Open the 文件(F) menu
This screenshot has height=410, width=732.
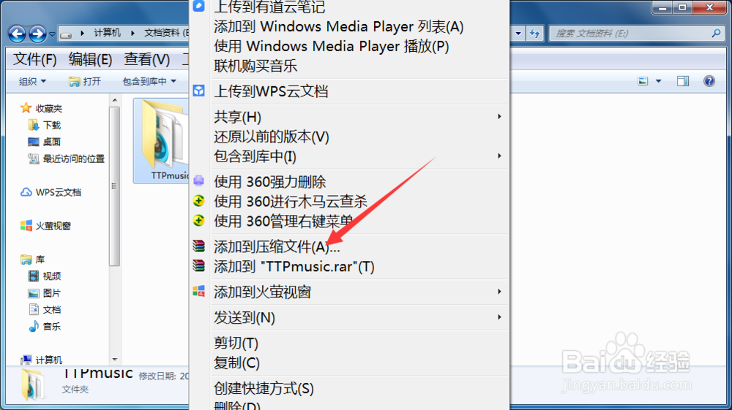click(x=35, y=59)
